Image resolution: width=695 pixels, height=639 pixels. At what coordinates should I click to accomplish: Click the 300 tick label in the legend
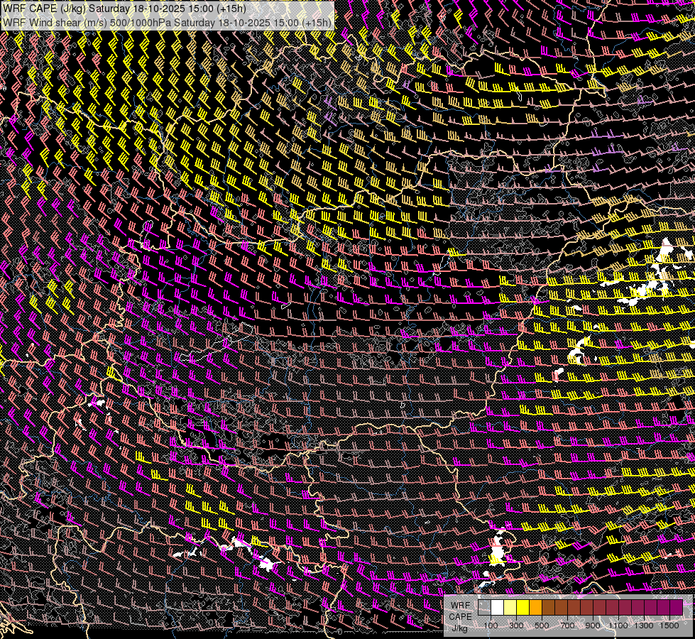pyautogui.click(x=516, y=626)
